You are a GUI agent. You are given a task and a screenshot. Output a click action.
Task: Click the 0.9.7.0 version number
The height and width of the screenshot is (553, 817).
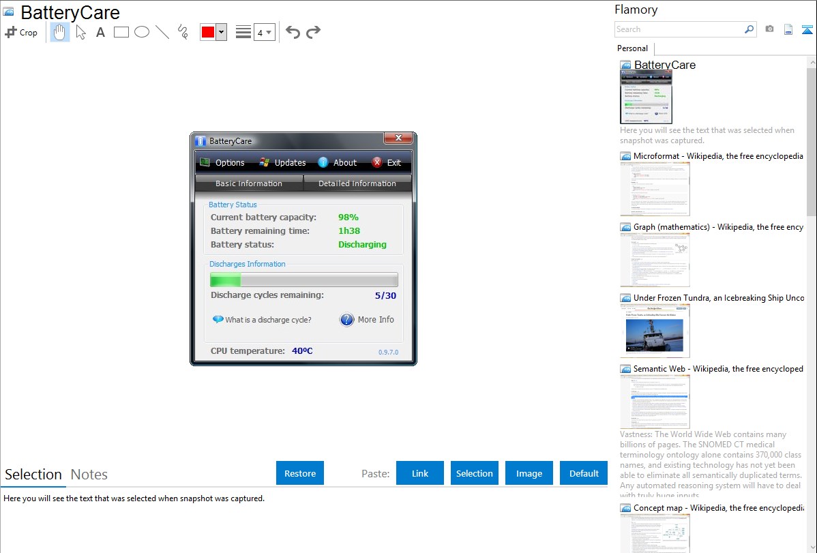[x=388, y=353]
